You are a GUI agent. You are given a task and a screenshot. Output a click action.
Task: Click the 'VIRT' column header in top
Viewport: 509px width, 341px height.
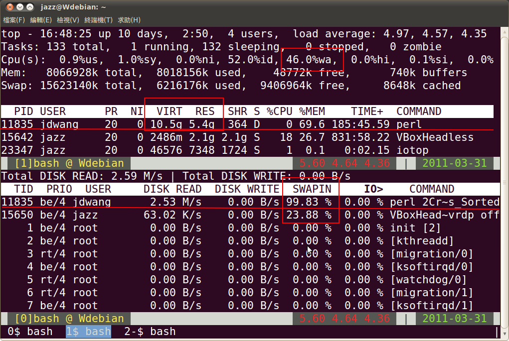pos(169,112)
